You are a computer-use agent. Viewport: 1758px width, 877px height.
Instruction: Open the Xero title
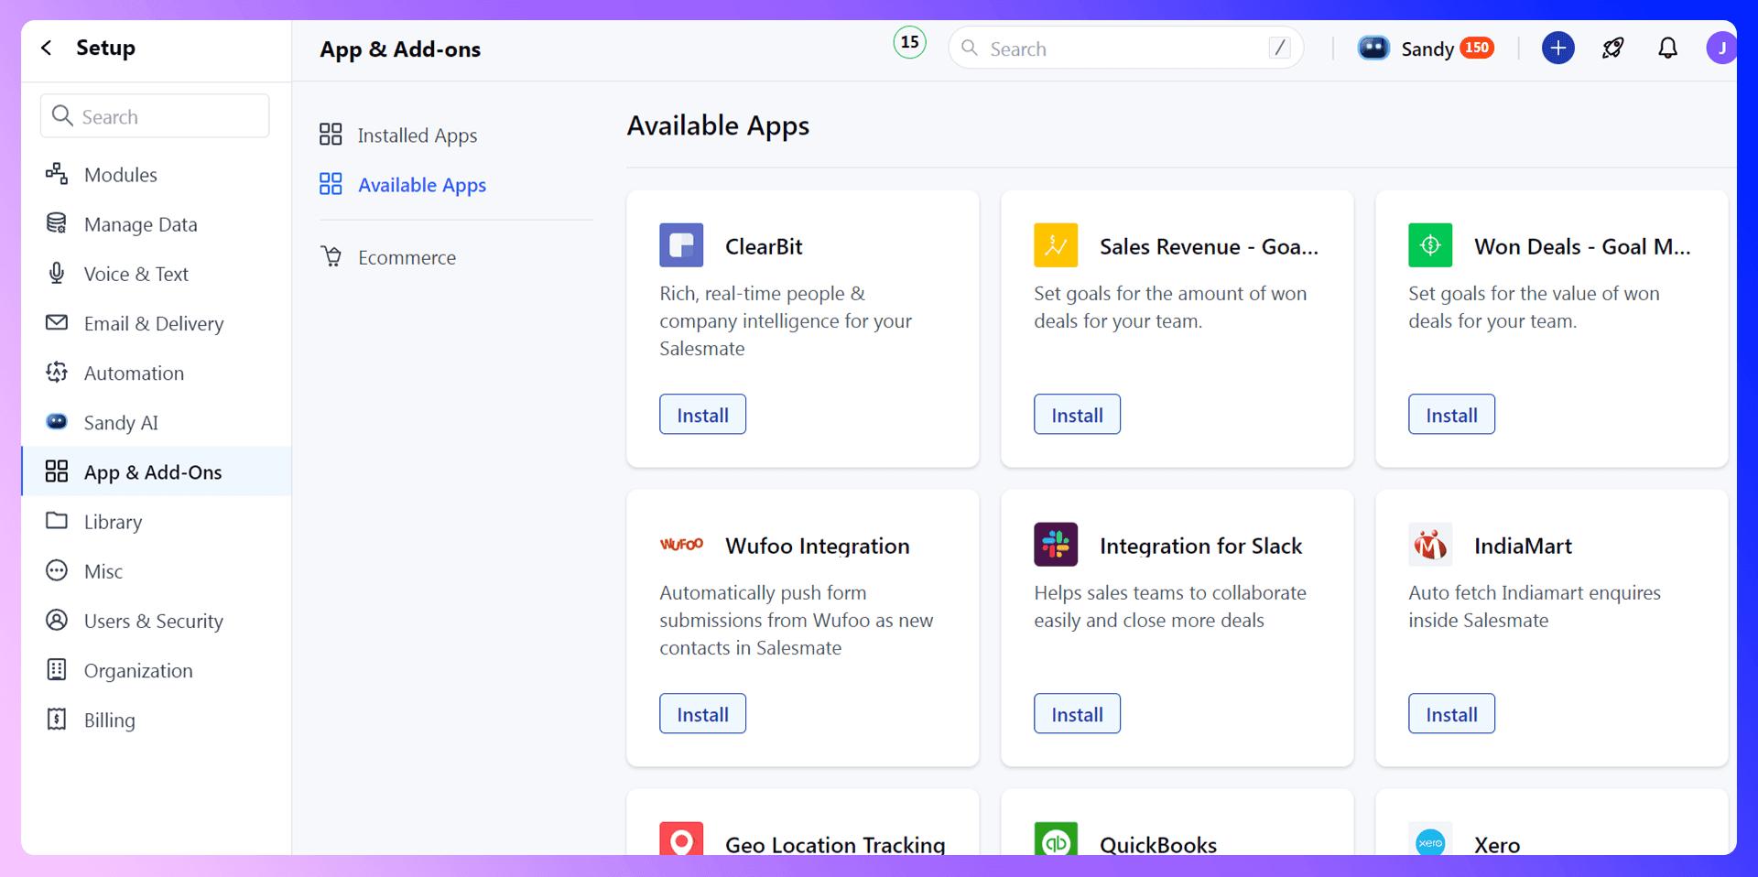1497,844
